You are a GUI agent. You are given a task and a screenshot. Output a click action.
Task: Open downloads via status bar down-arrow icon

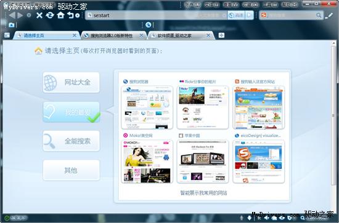[x=249, y=218]
